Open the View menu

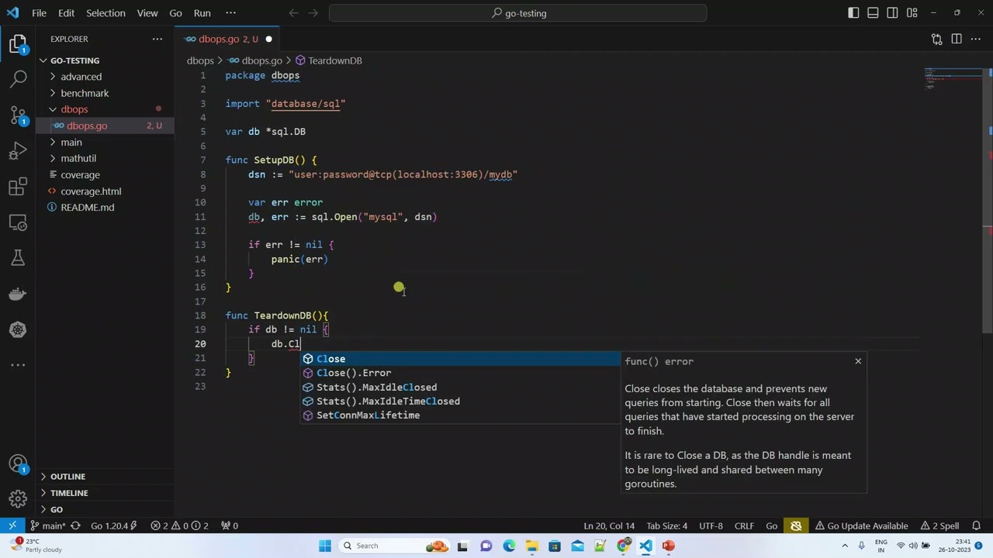point(147,13)
